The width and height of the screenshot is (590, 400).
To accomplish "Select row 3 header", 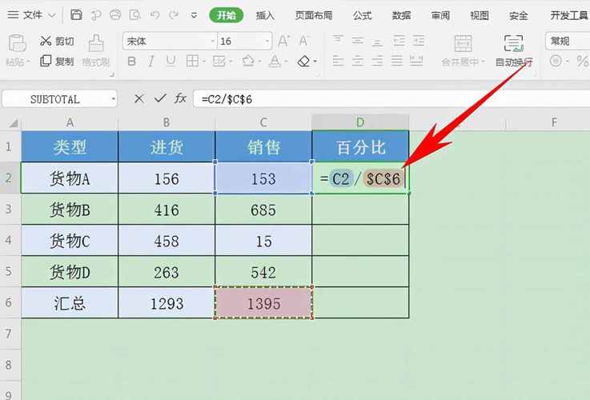I will (9, 210).
